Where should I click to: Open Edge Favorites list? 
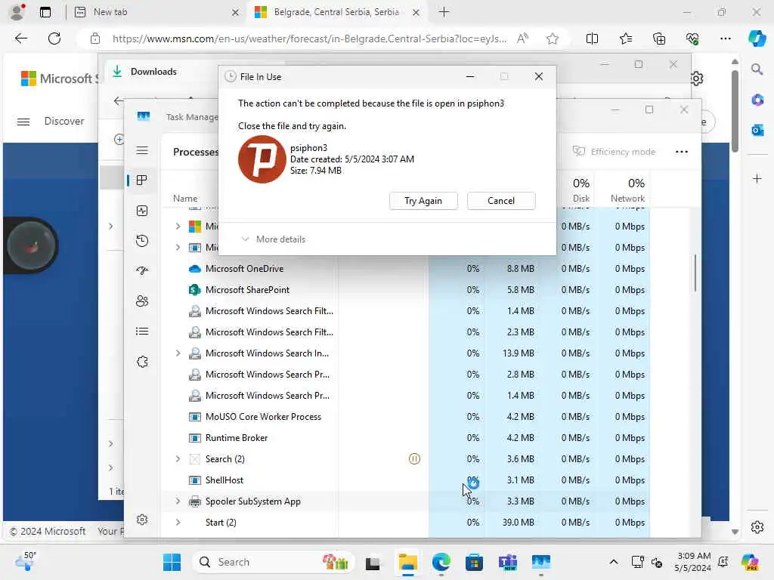click(x=625, y=39)
